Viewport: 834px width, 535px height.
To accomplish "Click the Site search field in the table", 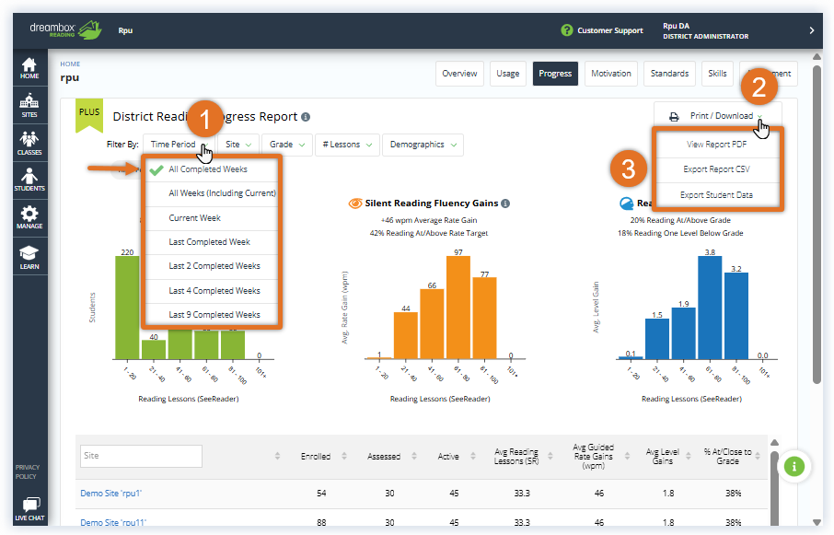I will pyautogui.click(x=140, y=456).
